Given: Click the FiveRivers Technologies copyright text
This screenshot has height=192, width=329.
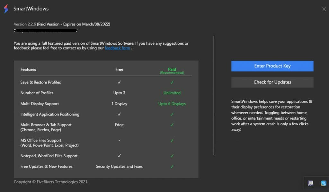Looking at the screenshot, I should tap(51, 182).
